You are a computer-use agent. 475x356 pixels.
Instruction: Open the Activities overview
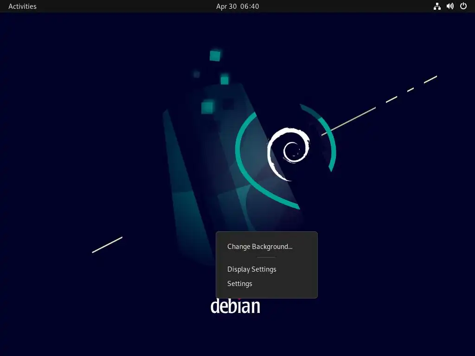[22, 6]
